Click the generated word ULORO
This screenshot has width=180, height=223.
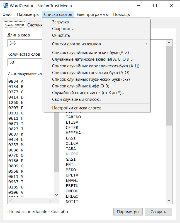(72, 154)
